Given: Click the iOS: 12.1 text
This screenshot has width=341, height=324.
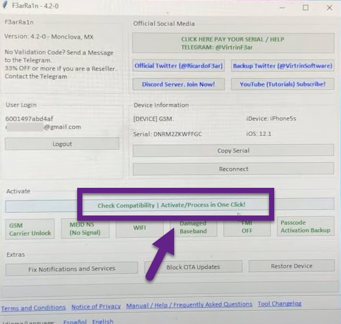Looking at the screenshot, I should (x=259, y=134).
